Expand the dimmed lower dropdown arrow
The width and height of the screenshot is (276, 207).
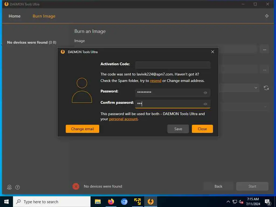click(x=265, y=107)
